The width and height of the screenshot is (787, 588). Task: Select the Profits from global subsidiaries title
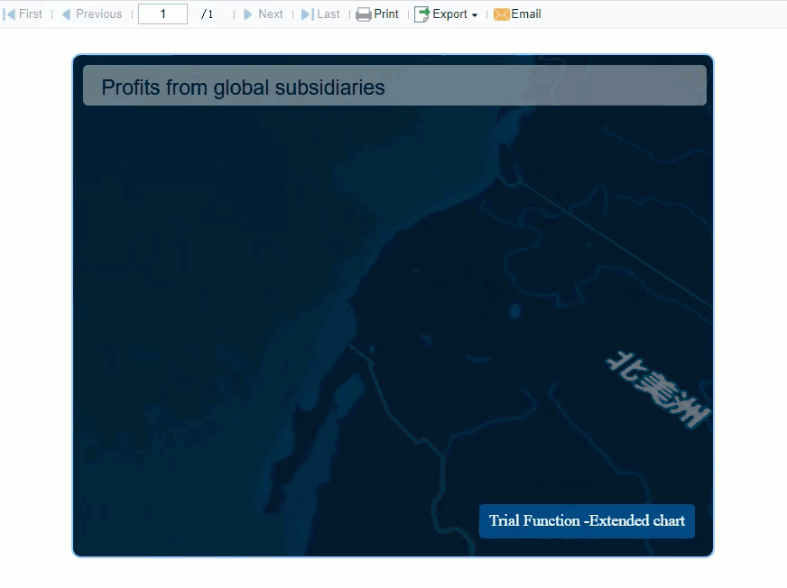tap(243, 87)
